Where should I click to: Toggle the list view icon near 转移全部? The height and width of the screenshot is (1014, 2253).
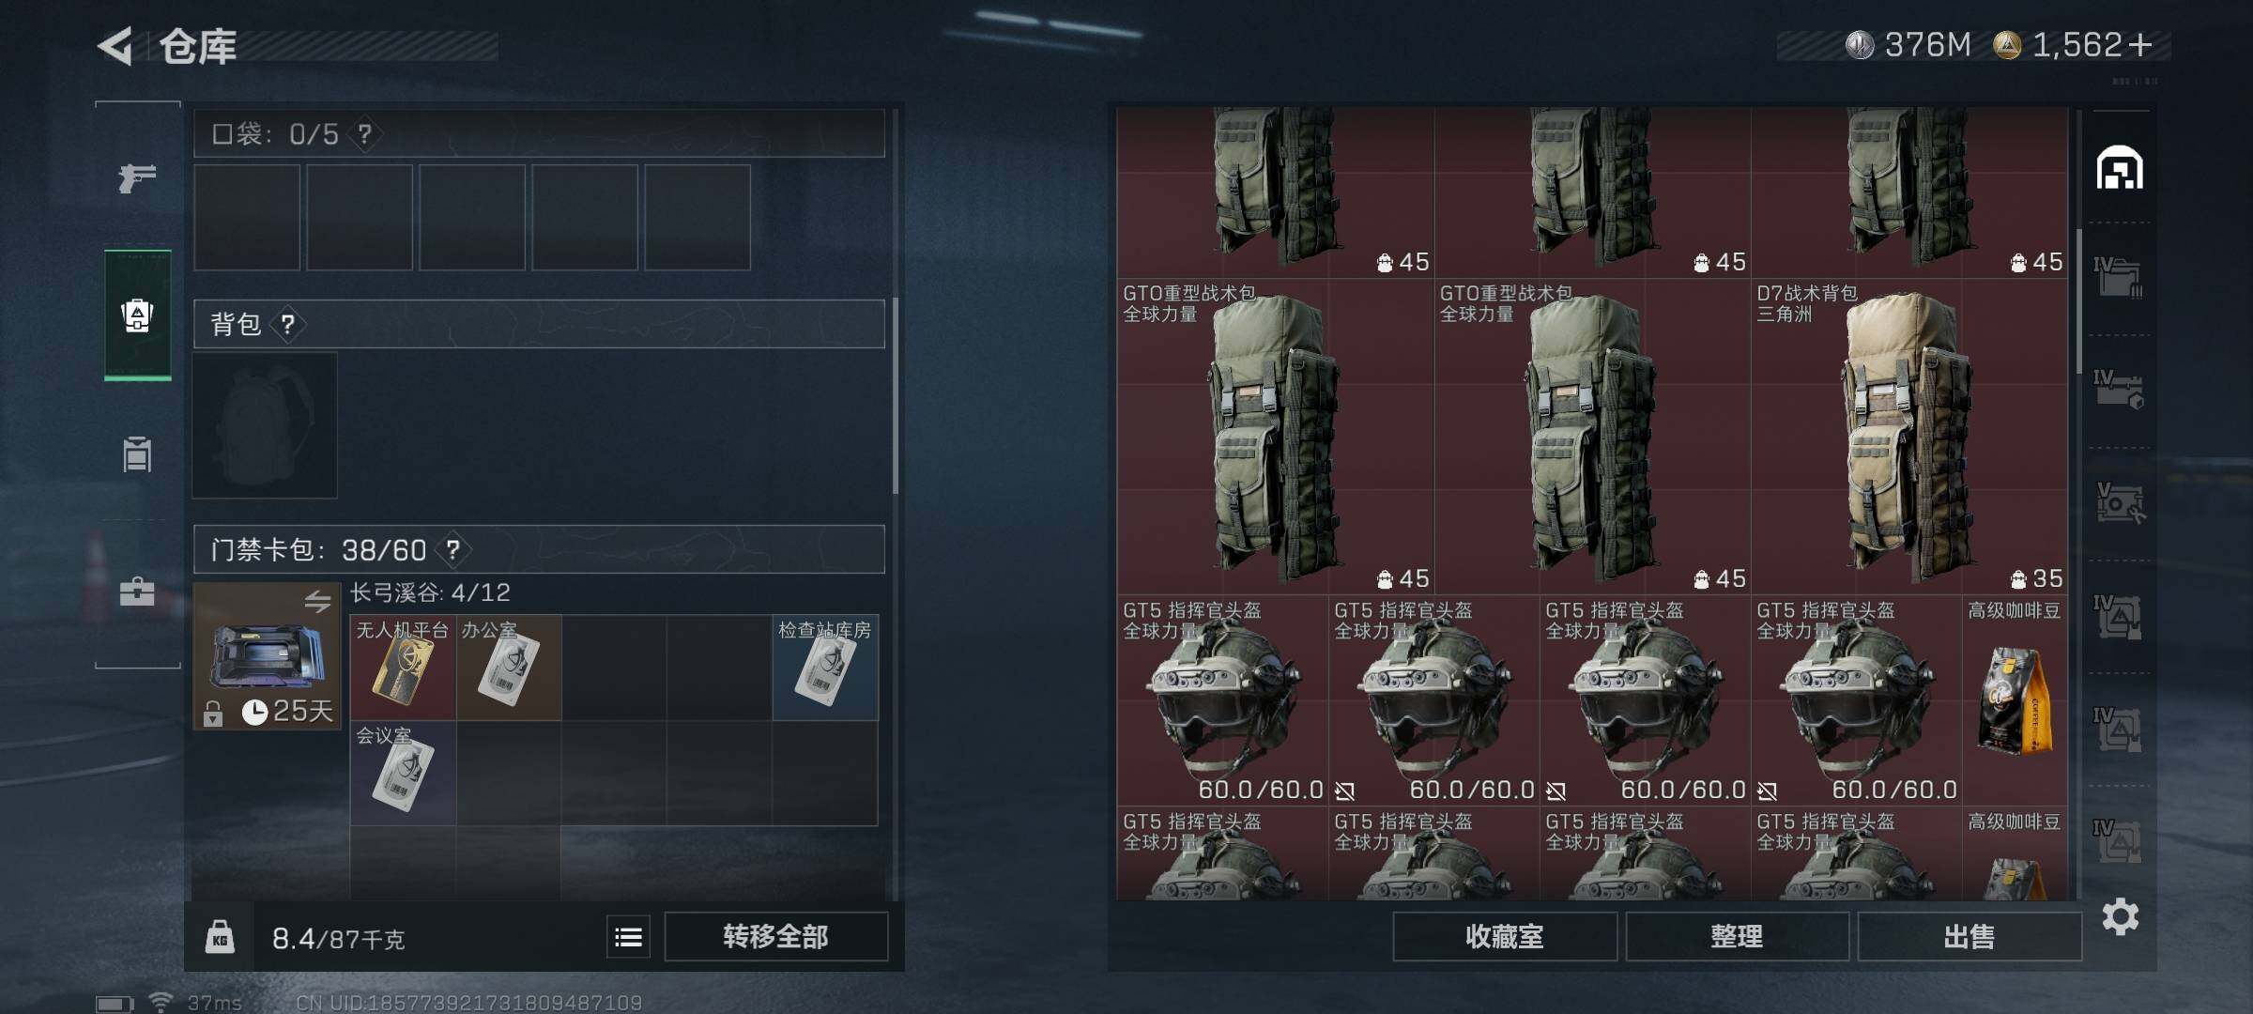coord(628,937)
